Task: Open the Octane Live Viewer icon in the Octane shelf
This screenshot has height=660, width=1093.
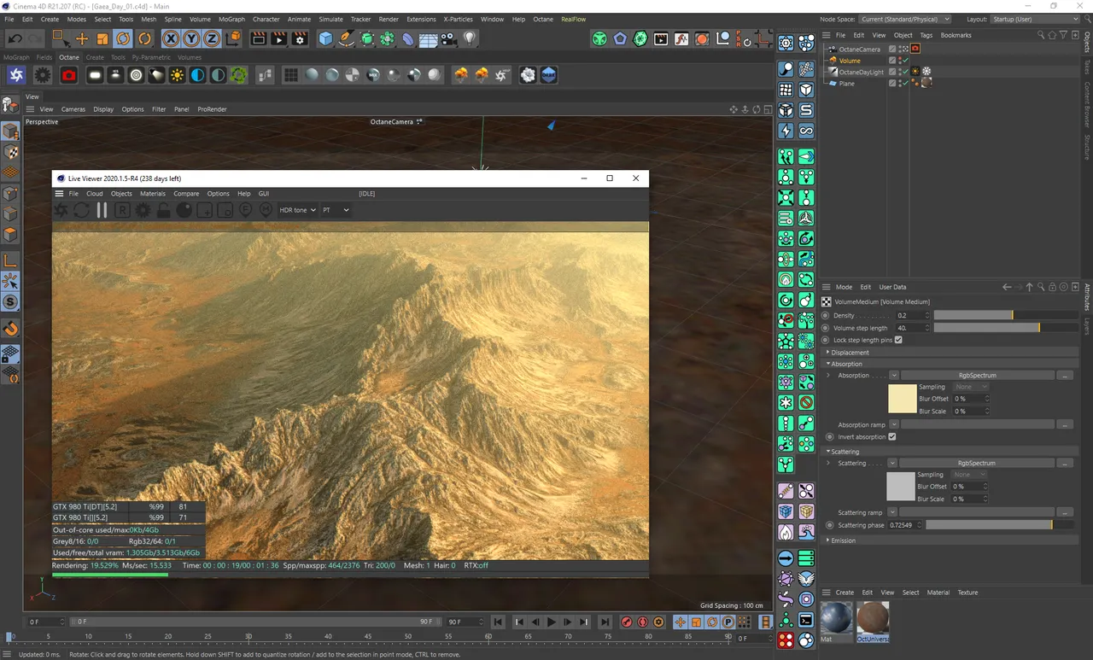Action: 16,75
